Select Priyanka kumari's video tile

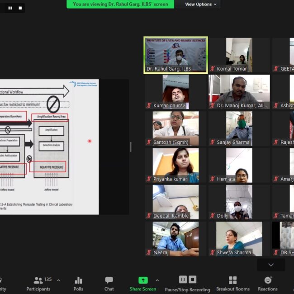(175, 165)
